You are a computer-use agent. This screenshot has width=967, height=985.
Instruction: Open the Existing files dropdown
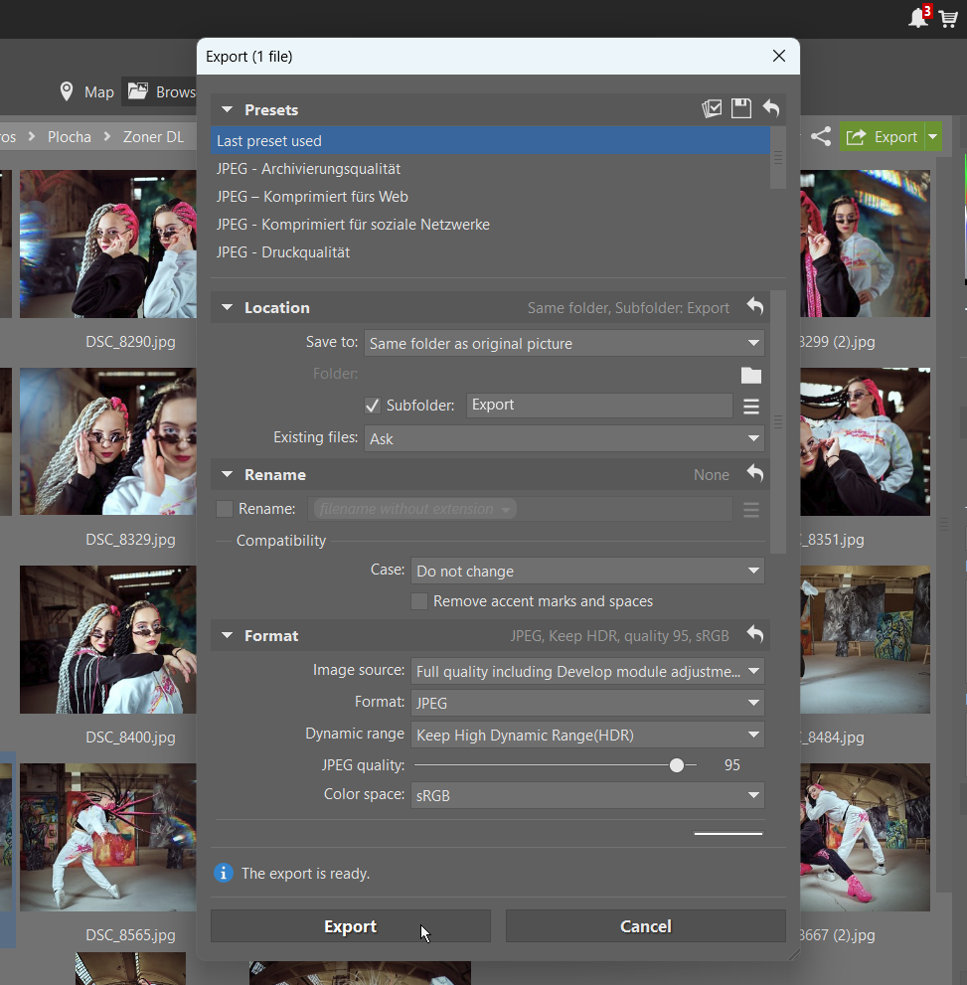[564, 438]
